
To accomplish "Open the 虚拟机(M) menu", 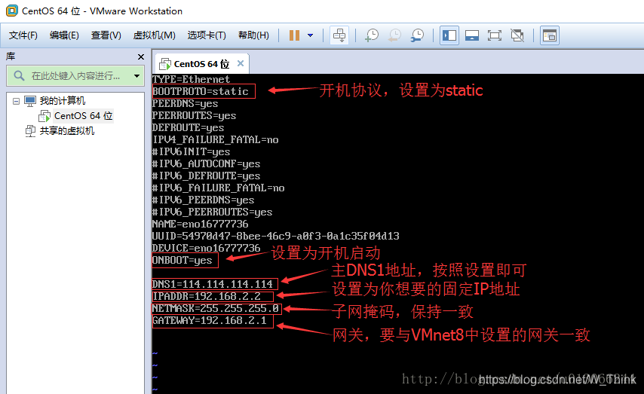I will pos(154,35).
